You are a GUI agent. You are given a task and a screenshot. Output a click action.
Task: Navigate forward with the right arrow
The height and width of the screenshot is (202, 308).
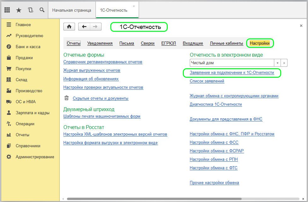pos(96,27)
